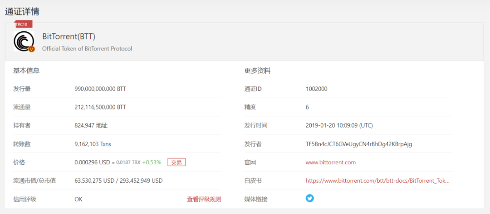Open 查看评级规则 rating rules link

(204, 199)
